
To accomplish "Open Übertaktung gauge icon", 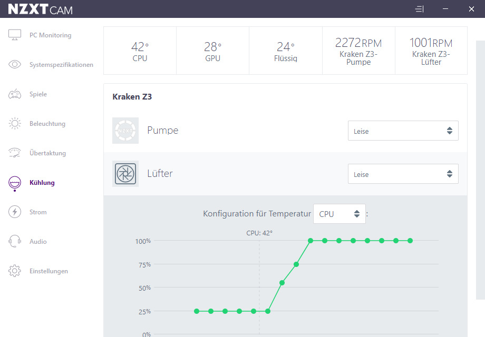I will pyautogui.click(x=15, y=153).
